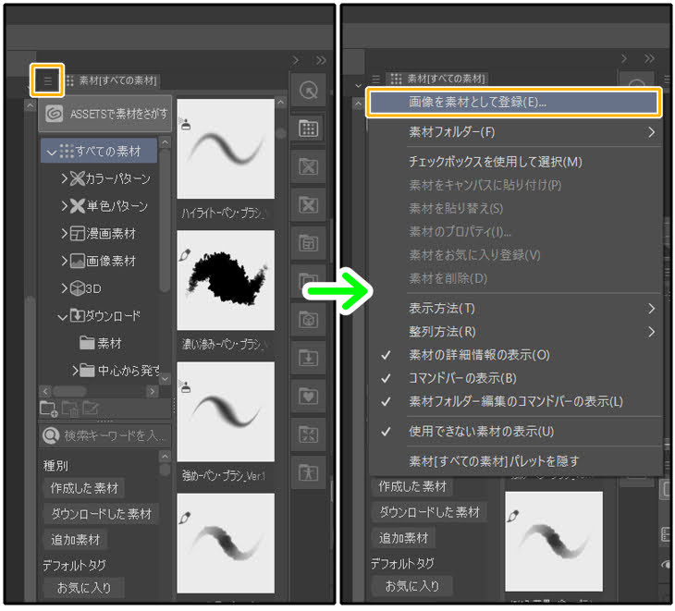Click the rename material folder pencil icon
Screen dimensions: 675x611
coord(91,409)
